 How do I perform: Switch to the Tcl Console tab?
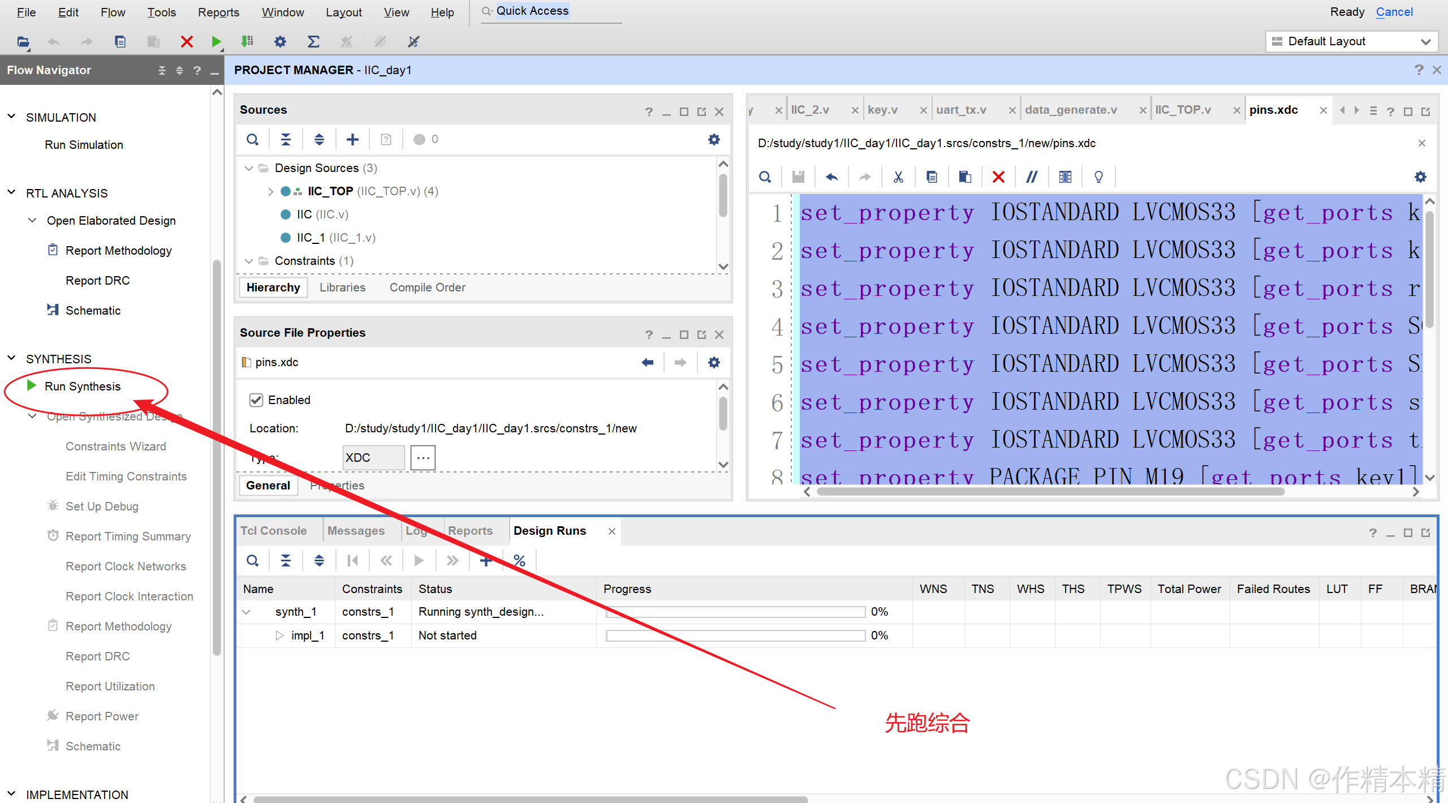tap(274, 531)
